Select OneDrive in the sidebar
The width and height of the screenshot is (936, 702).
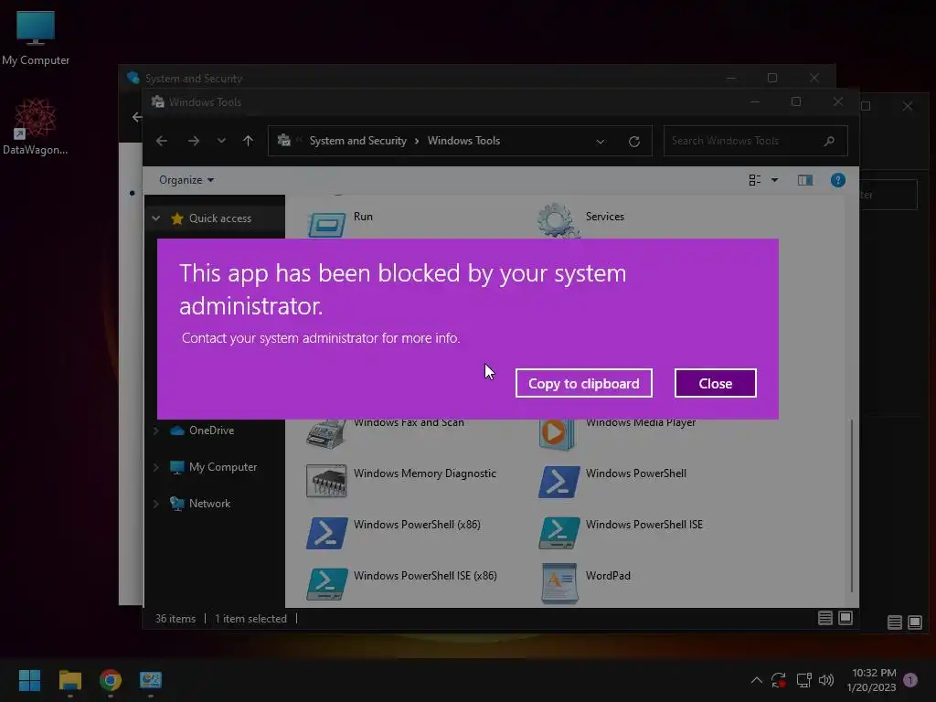point(211,431)
